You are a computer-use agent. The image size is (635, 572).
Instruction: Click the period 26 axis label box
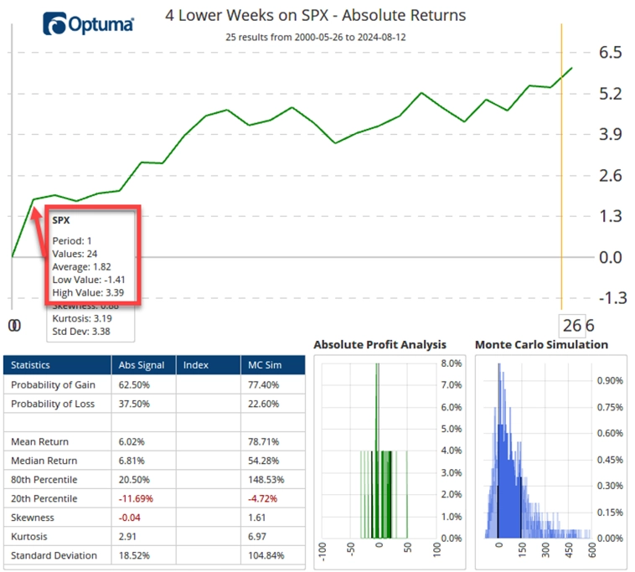572,326
